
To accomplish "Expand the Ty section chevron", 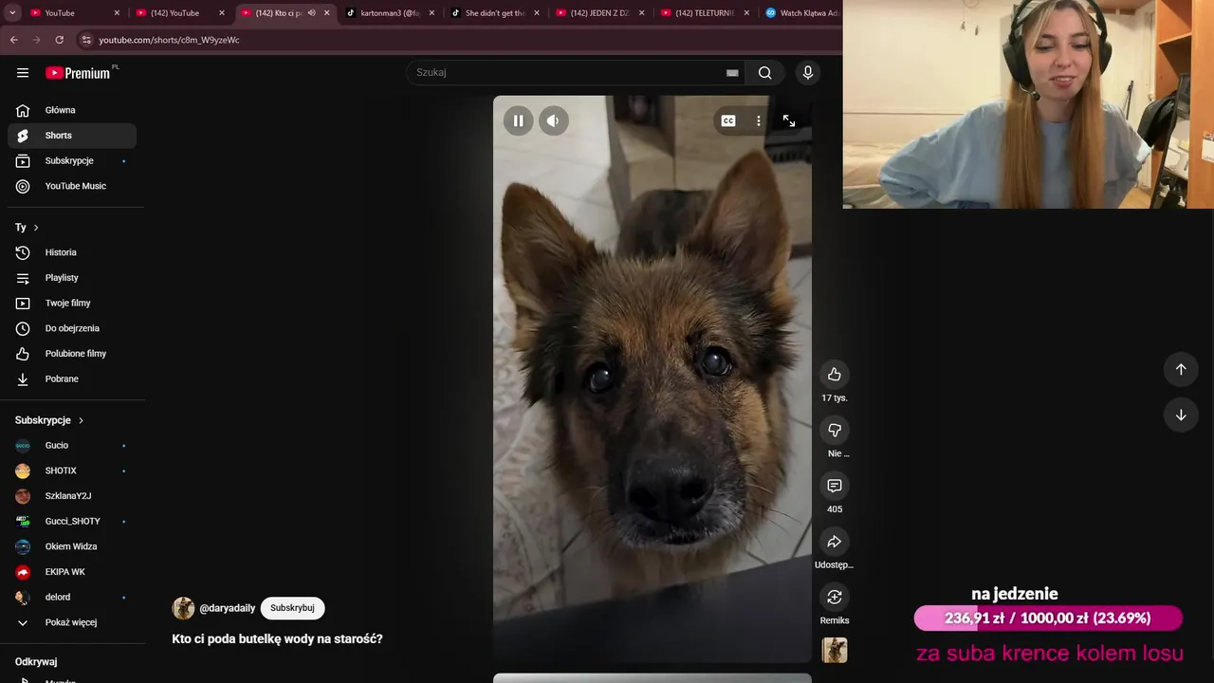I will pos(36,228).
